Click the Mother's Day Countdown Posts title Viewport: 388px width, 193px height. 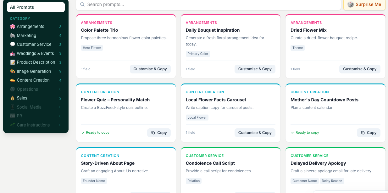coord(324,100)
